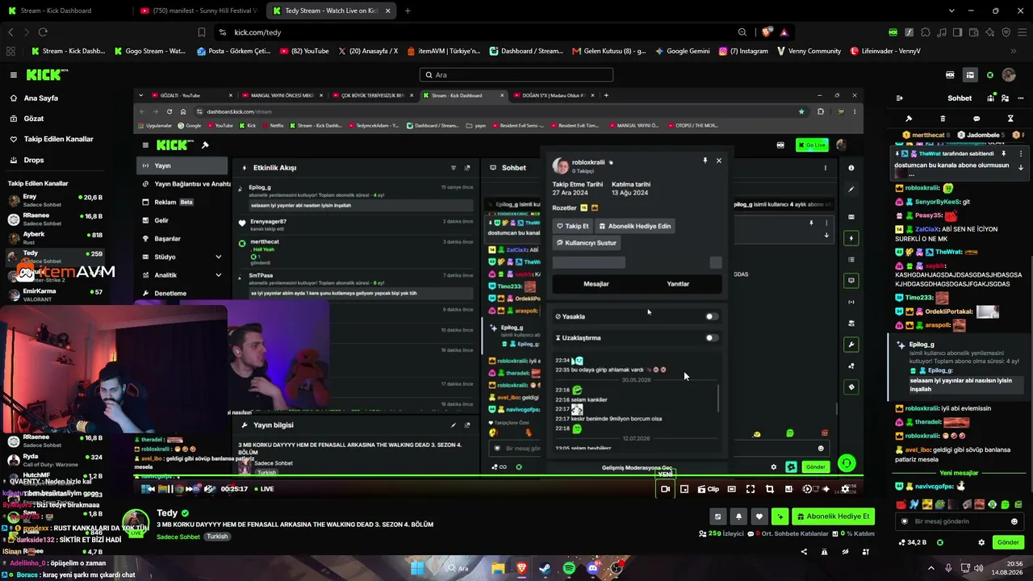Click the 'Yeni mesajlar' divider in chat
Viewport: 1033px width, 581px height.
[959, 473]
